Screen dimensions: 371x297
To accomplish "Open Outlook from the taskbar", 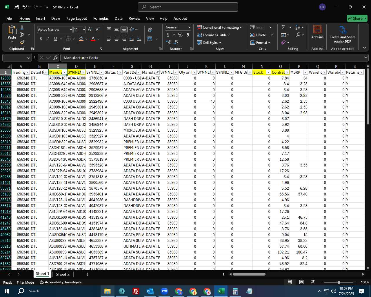I will (150, 291).
